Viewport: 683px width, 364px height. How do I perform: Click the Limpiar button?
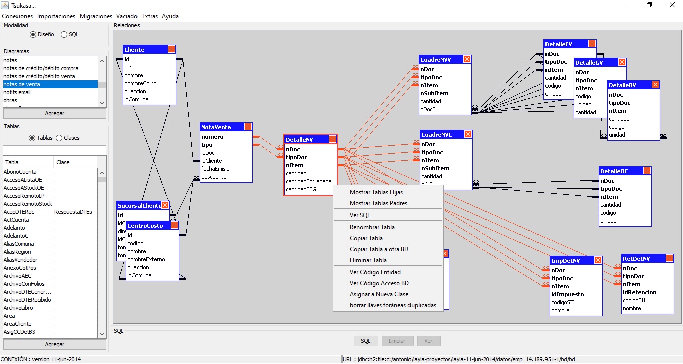click(397, 341)
